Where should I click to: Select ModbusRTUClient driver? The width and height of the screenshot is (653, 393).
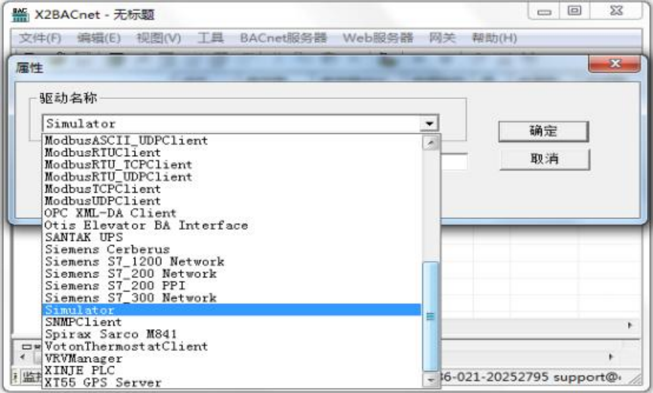point(232,152)
